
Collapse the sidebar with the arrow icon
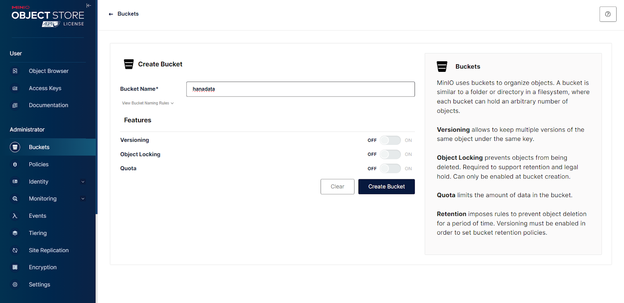point(89,5)
